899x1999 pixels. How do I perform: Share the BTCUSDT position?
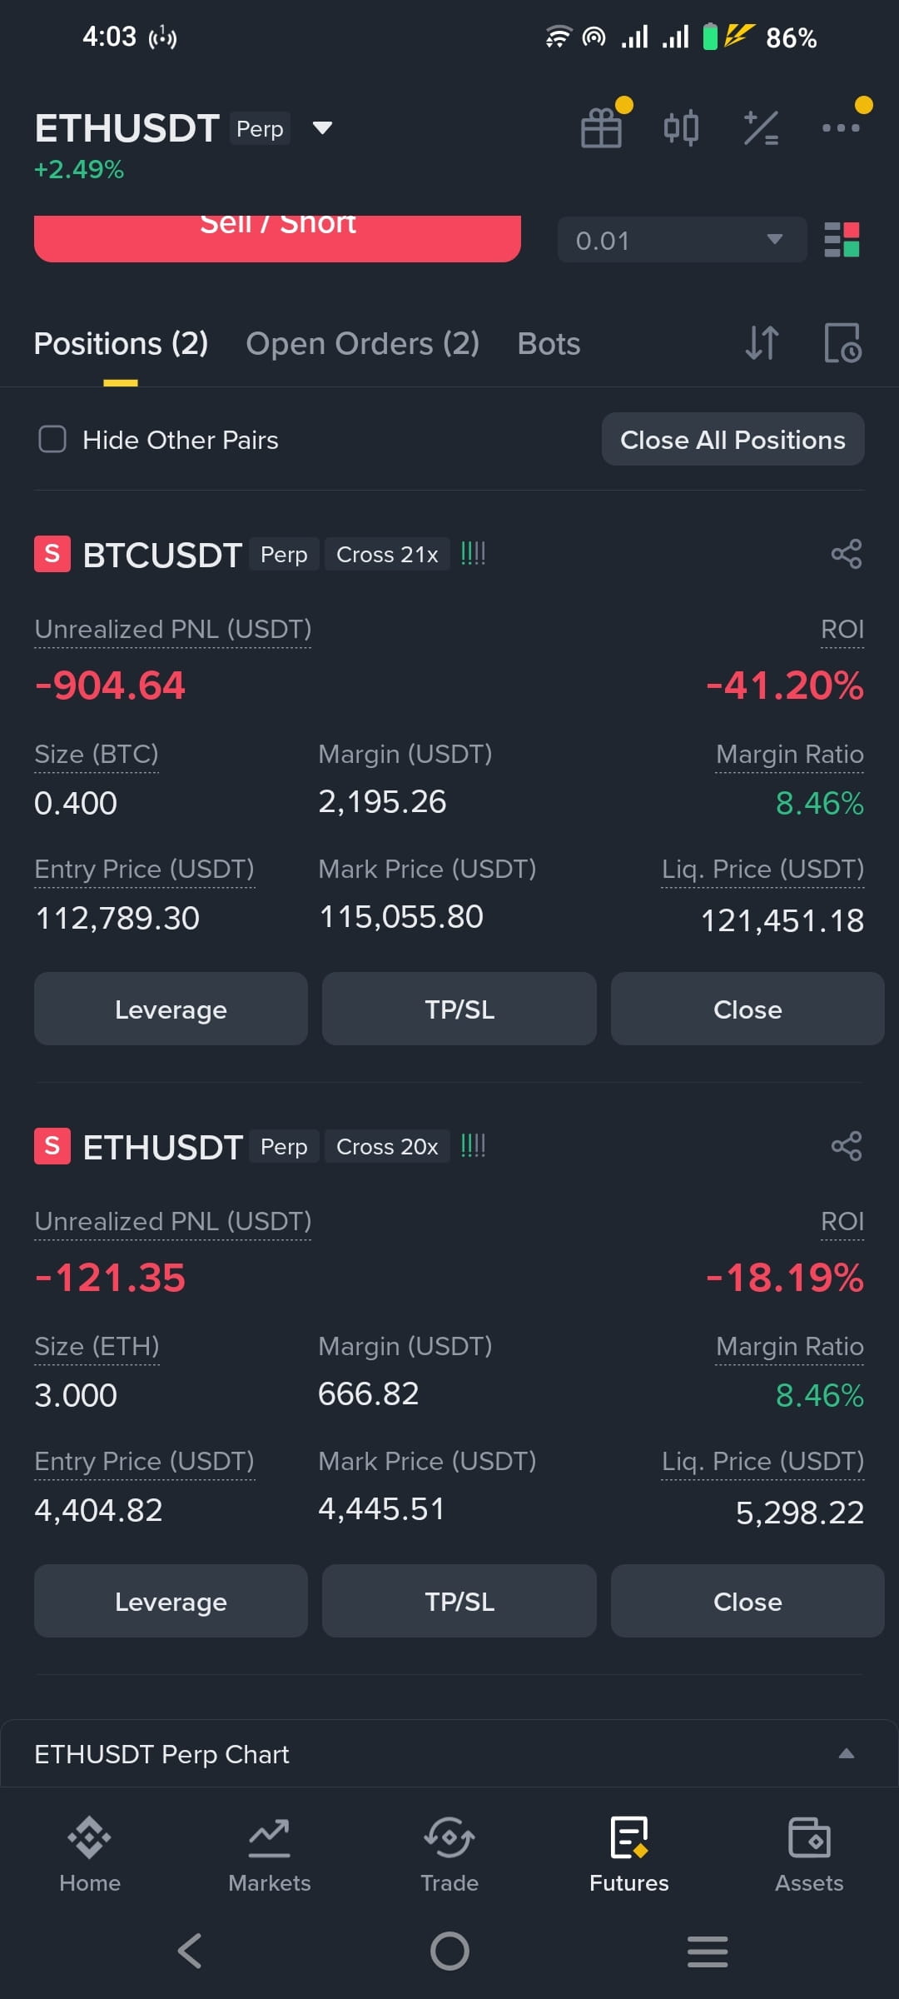[x=847, y=554]
